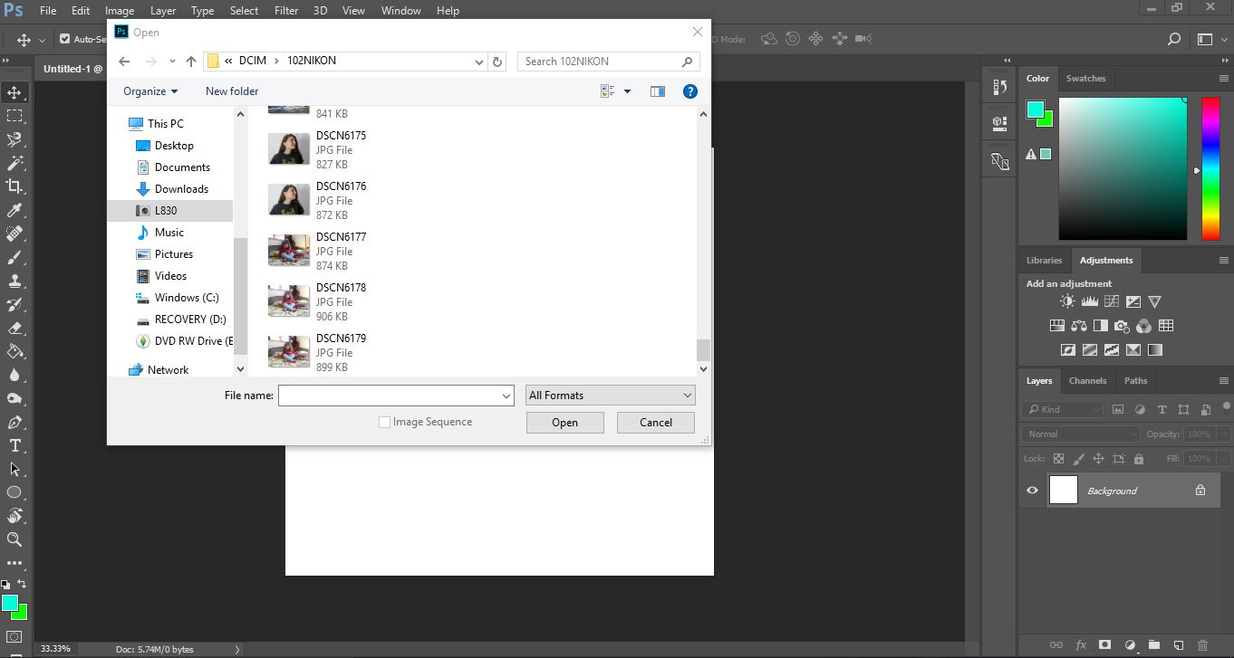Select the Zoom tool

(x=14, y=539)
